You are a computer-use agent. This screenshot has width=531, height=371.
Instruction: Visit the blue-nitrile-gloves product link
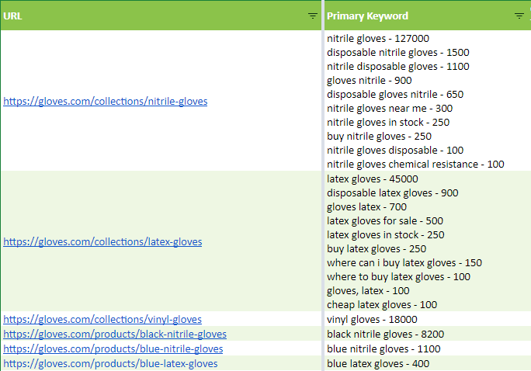click(113, 348)
